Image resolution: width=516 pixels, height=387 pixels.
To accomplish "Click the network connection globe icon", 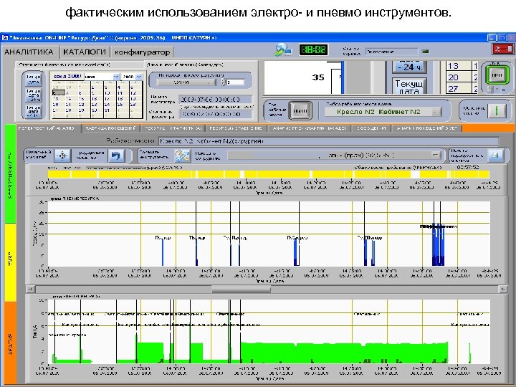I will pos(282,50).
